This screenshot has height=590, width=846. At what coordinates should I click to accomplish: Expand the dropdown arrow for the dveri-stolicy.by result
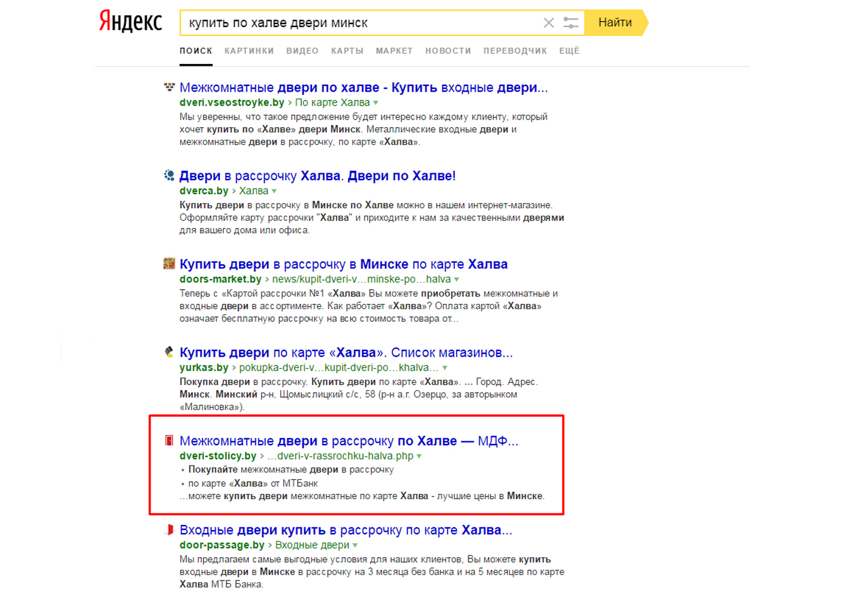coord(420,456)
